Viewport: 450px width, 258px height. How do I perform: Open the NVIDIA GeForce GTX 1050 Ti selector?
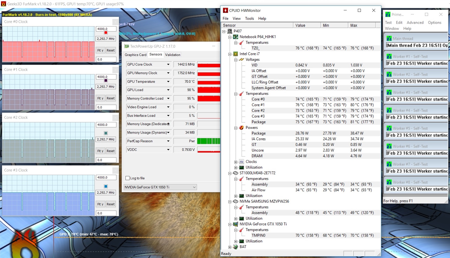(x=160, y=187)
